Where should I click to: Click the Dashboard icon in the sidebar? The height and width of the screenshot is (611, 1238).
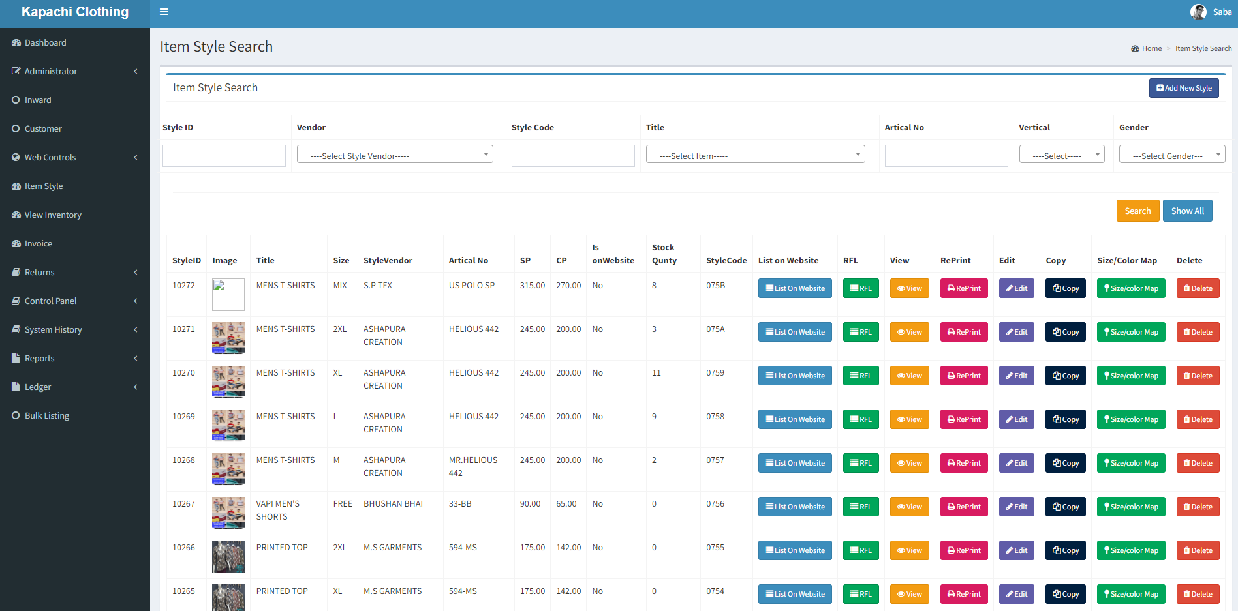(16, 43)
